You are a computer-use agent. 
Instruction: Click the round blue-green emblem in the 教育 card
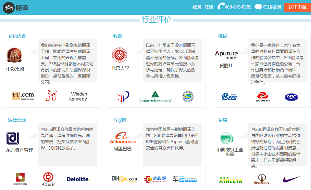pos(188,96)
